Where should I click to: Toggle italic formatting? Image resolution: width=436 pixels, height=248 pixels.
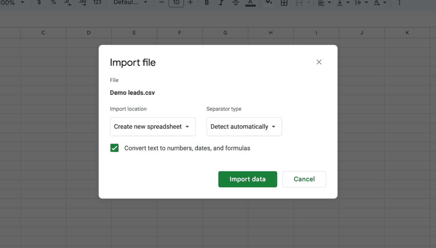pos(221,3)
